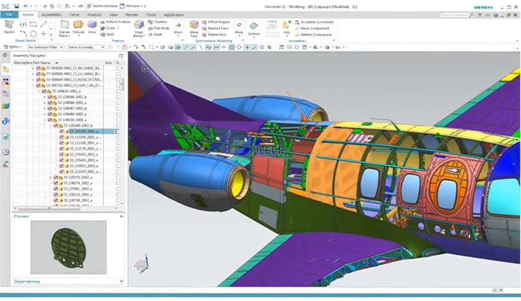The image size is (521, 301).
Task: Click Move Component
Action: [x=312, y=28]
